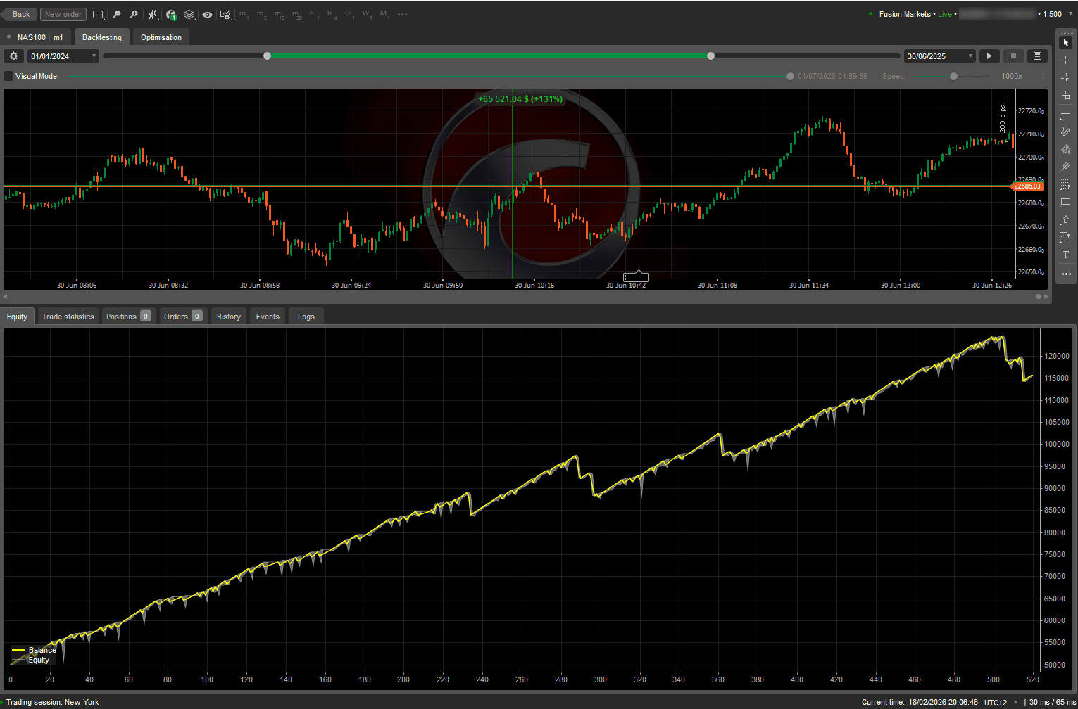Click the eye icon in the top toolbar

[206, 14]
